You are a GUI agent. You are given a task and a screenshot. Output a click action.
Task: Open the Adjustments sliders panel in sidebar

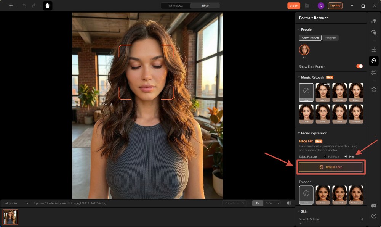374,49
